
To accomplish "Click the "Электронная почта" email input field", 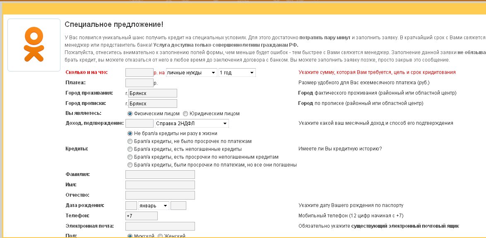I will 160,226.
